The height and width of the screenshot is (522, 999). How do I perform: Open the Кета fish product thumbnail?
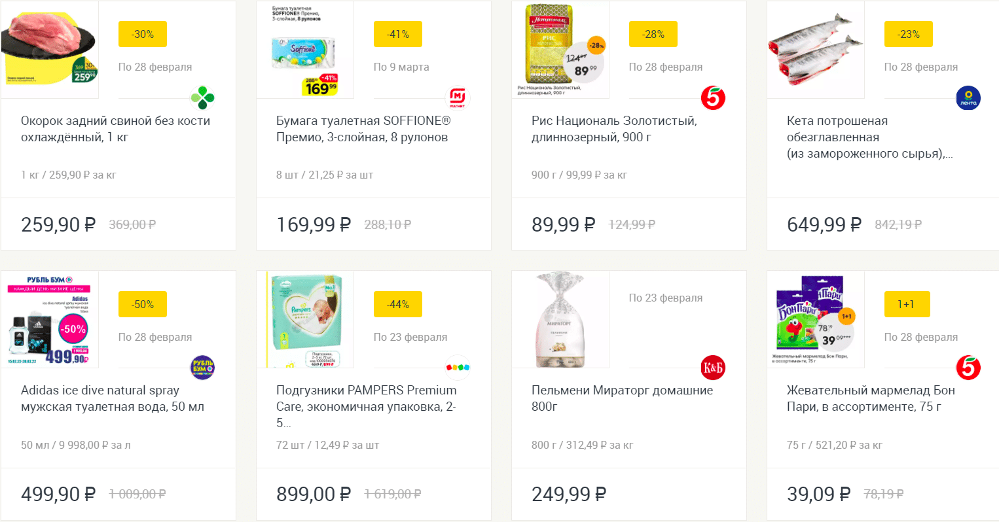816,50
